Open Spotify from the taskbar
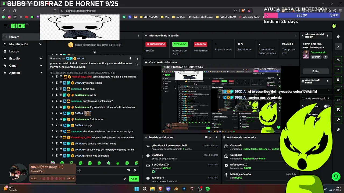Screen dimensions: 344x193 pos(208,189)
